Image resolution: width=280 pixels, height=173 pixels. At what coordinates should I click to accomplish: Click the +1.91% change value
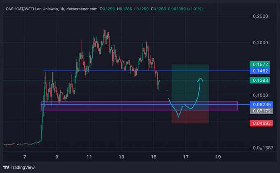coord(195,9)
